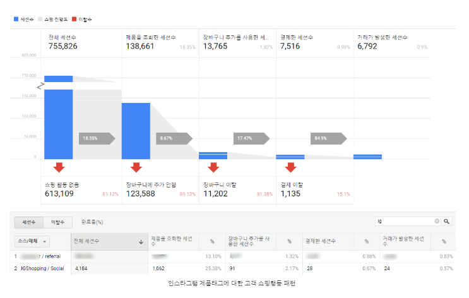This screenshot has height=298, width=469.
Task: Click the sort arrow in 전체 세션수 column
Action: click(141, 242)
